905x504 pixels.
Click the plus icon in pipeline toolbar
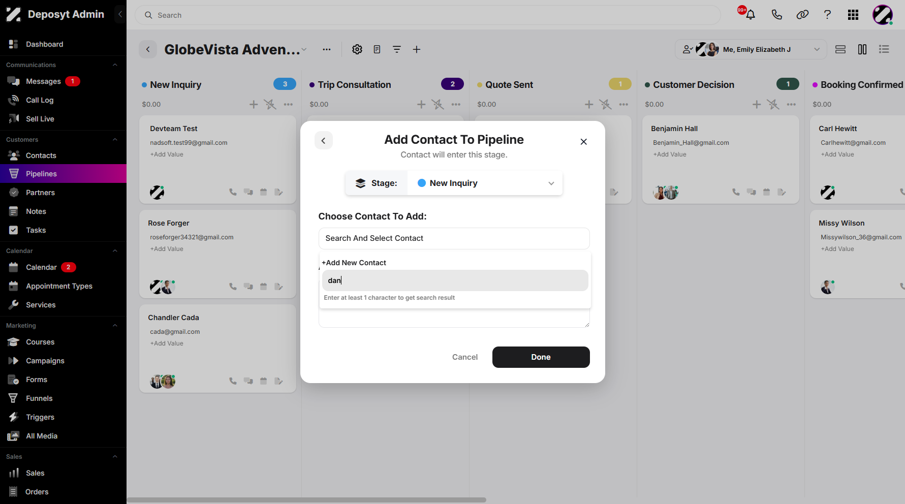pos(417,49)
